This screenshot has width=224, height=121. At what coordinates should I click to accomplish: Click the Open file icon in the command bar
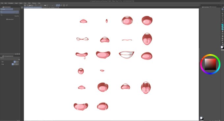click(x=30, y=5)
